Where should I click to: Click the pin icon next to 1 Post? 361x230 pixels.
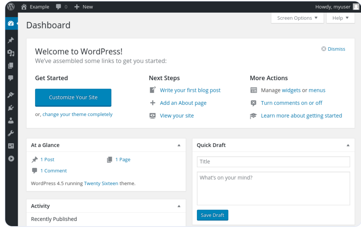coord(34,160)
